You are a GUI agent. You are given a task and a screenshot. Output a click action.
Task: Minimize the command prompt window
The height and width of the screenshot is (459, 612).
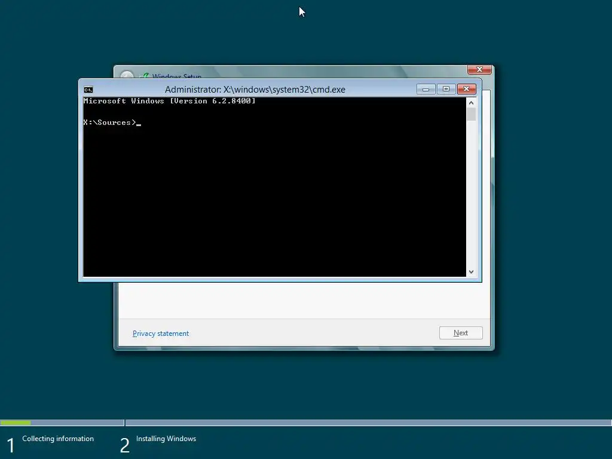tap(426, 90)
